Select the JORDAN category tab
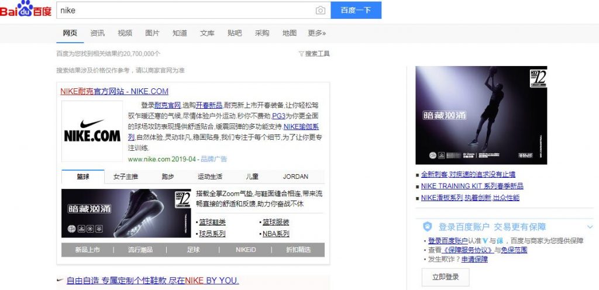This screenshot has width=599, height=290. pyautogui.click(x=295, y=177)
